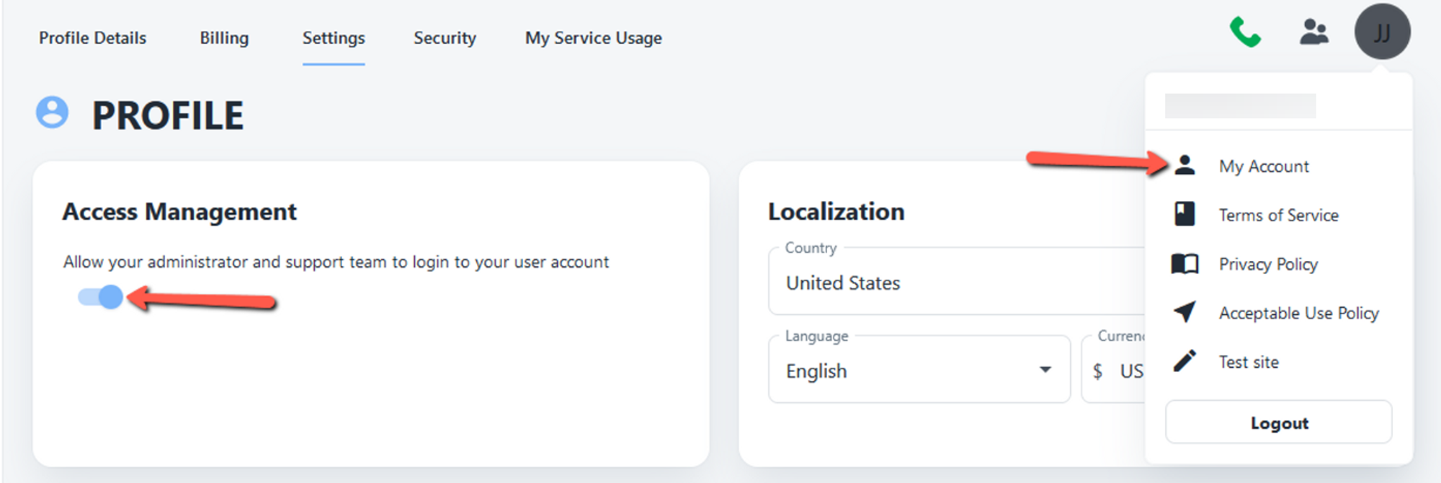
Task: Open the My Service Usage tab
Action: click(x=593, y=38)
